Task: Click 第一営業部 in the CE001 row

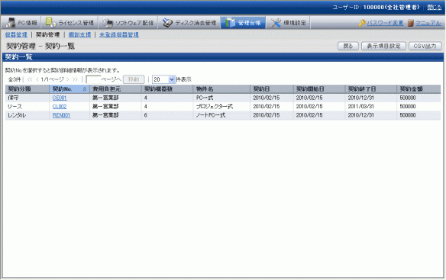Action: pyautogui.click(x=105, y=98)
